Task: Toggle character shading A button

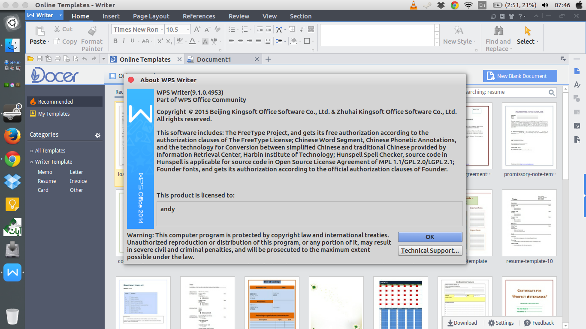Action: 205,42
